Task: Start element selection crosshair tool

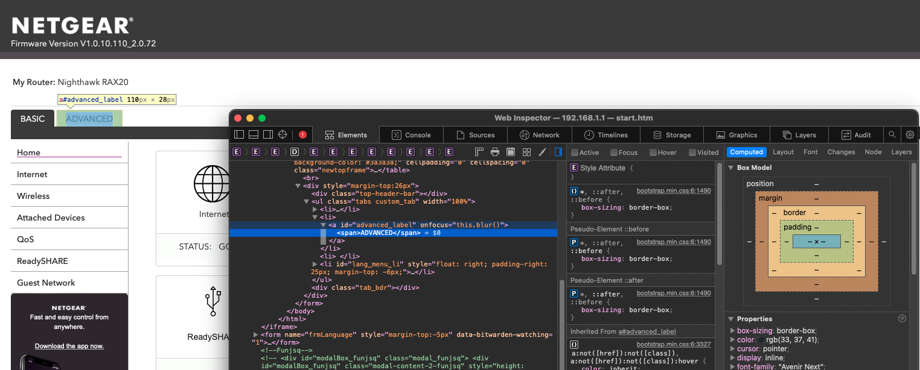Action: [282, 135]
